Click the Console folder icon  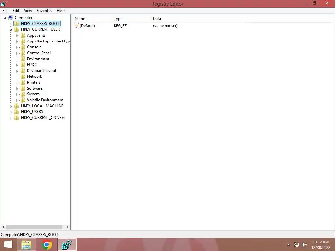[23, 47]
